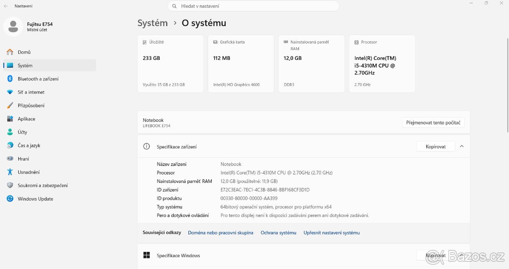Open the Domů home icon in sidebar
The image size is (509, 269).
(x=10, y=52)
